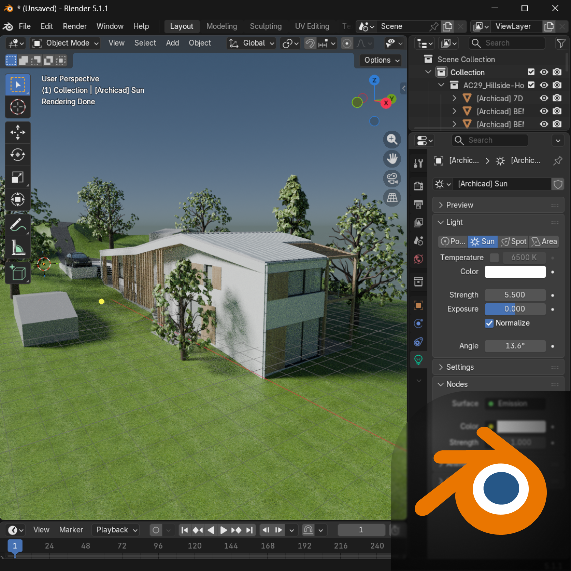Toggle snapping magnet in viewport header

click(310, 44)
